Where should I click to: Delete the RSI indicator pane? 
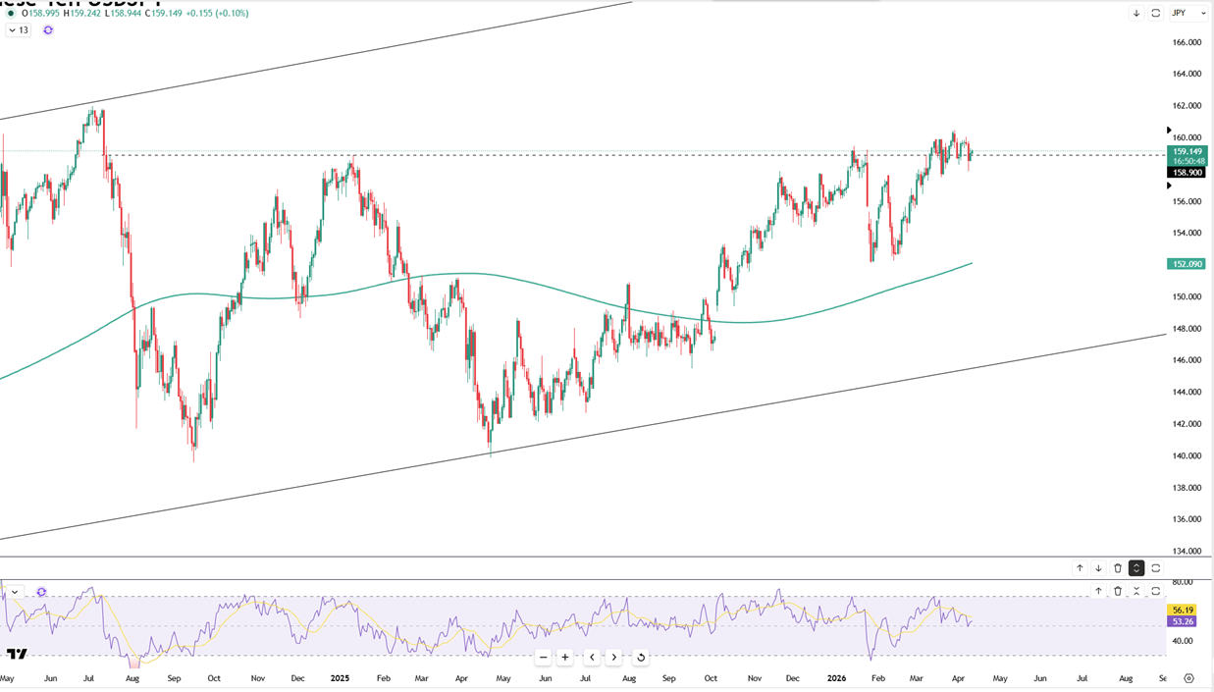(x=1118, y=591)
